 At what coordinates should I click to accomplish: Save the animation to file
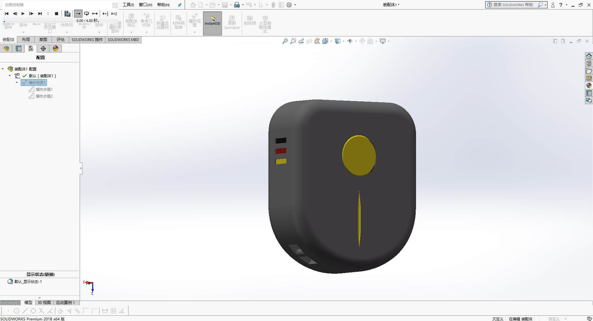(x=67, y=14)
